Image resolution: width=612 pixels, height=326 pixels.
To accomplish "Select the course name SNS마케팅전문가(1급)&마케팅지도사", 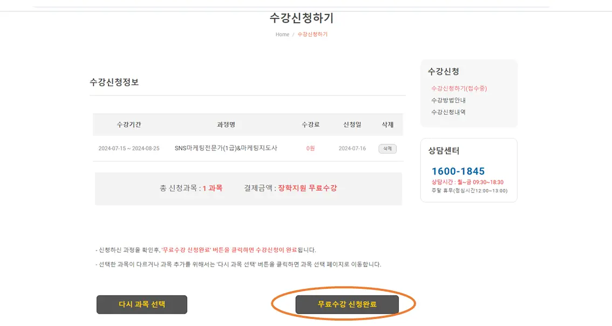I will tap(226, 148).
